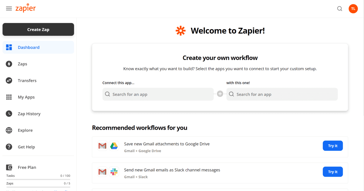Open the search with the magnifier icon
The width and height of the screenshot is (364, 191).
(339, 8)
